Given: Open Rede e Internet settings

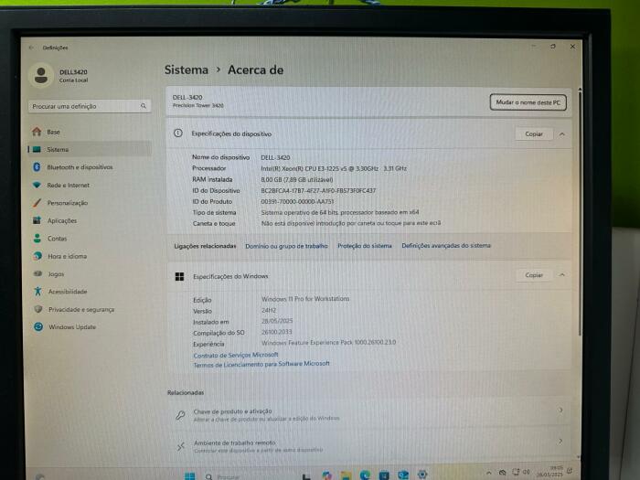Looking at the screenshot, I should pyautogui.click(x=90, y=185).
